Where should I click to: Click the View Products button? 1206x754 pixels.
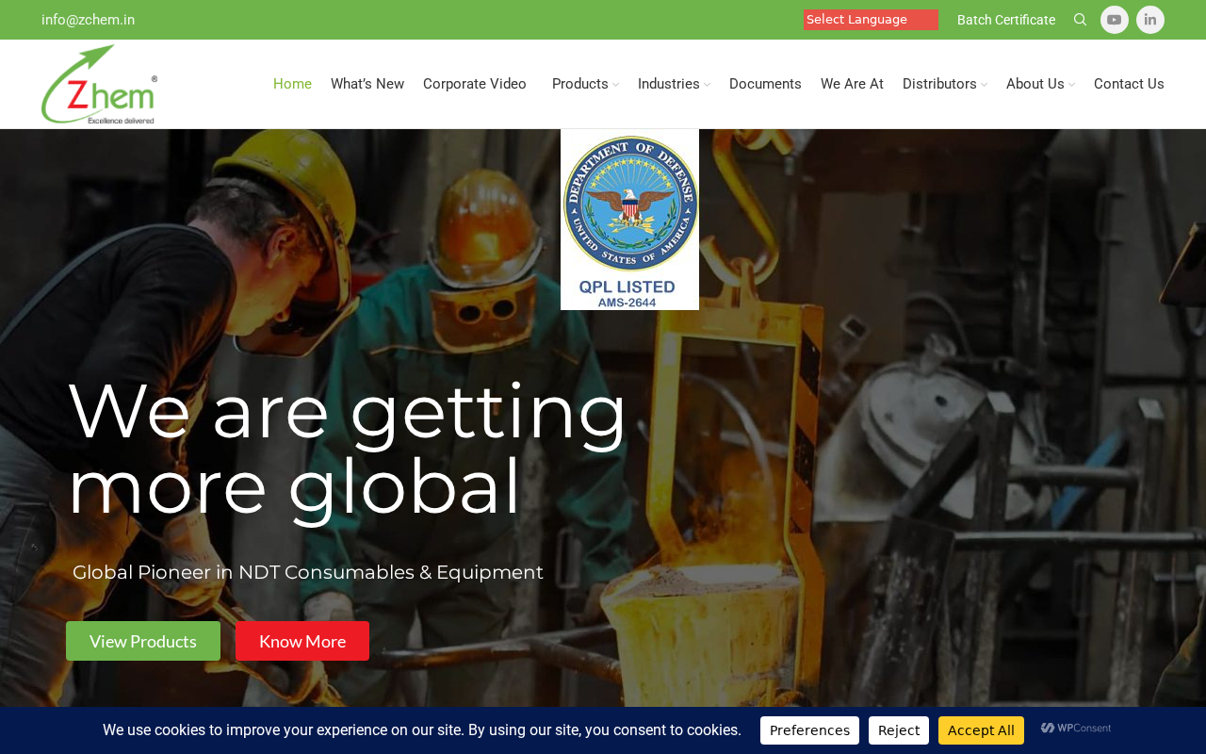point(143,641)
